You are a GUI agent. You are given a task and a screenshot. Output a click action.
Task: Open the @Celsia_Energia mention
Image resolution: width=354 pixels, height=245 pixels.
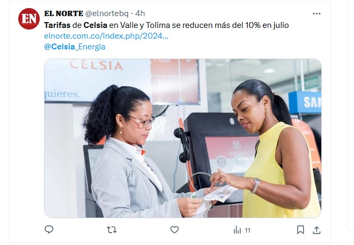coord(75,47)
